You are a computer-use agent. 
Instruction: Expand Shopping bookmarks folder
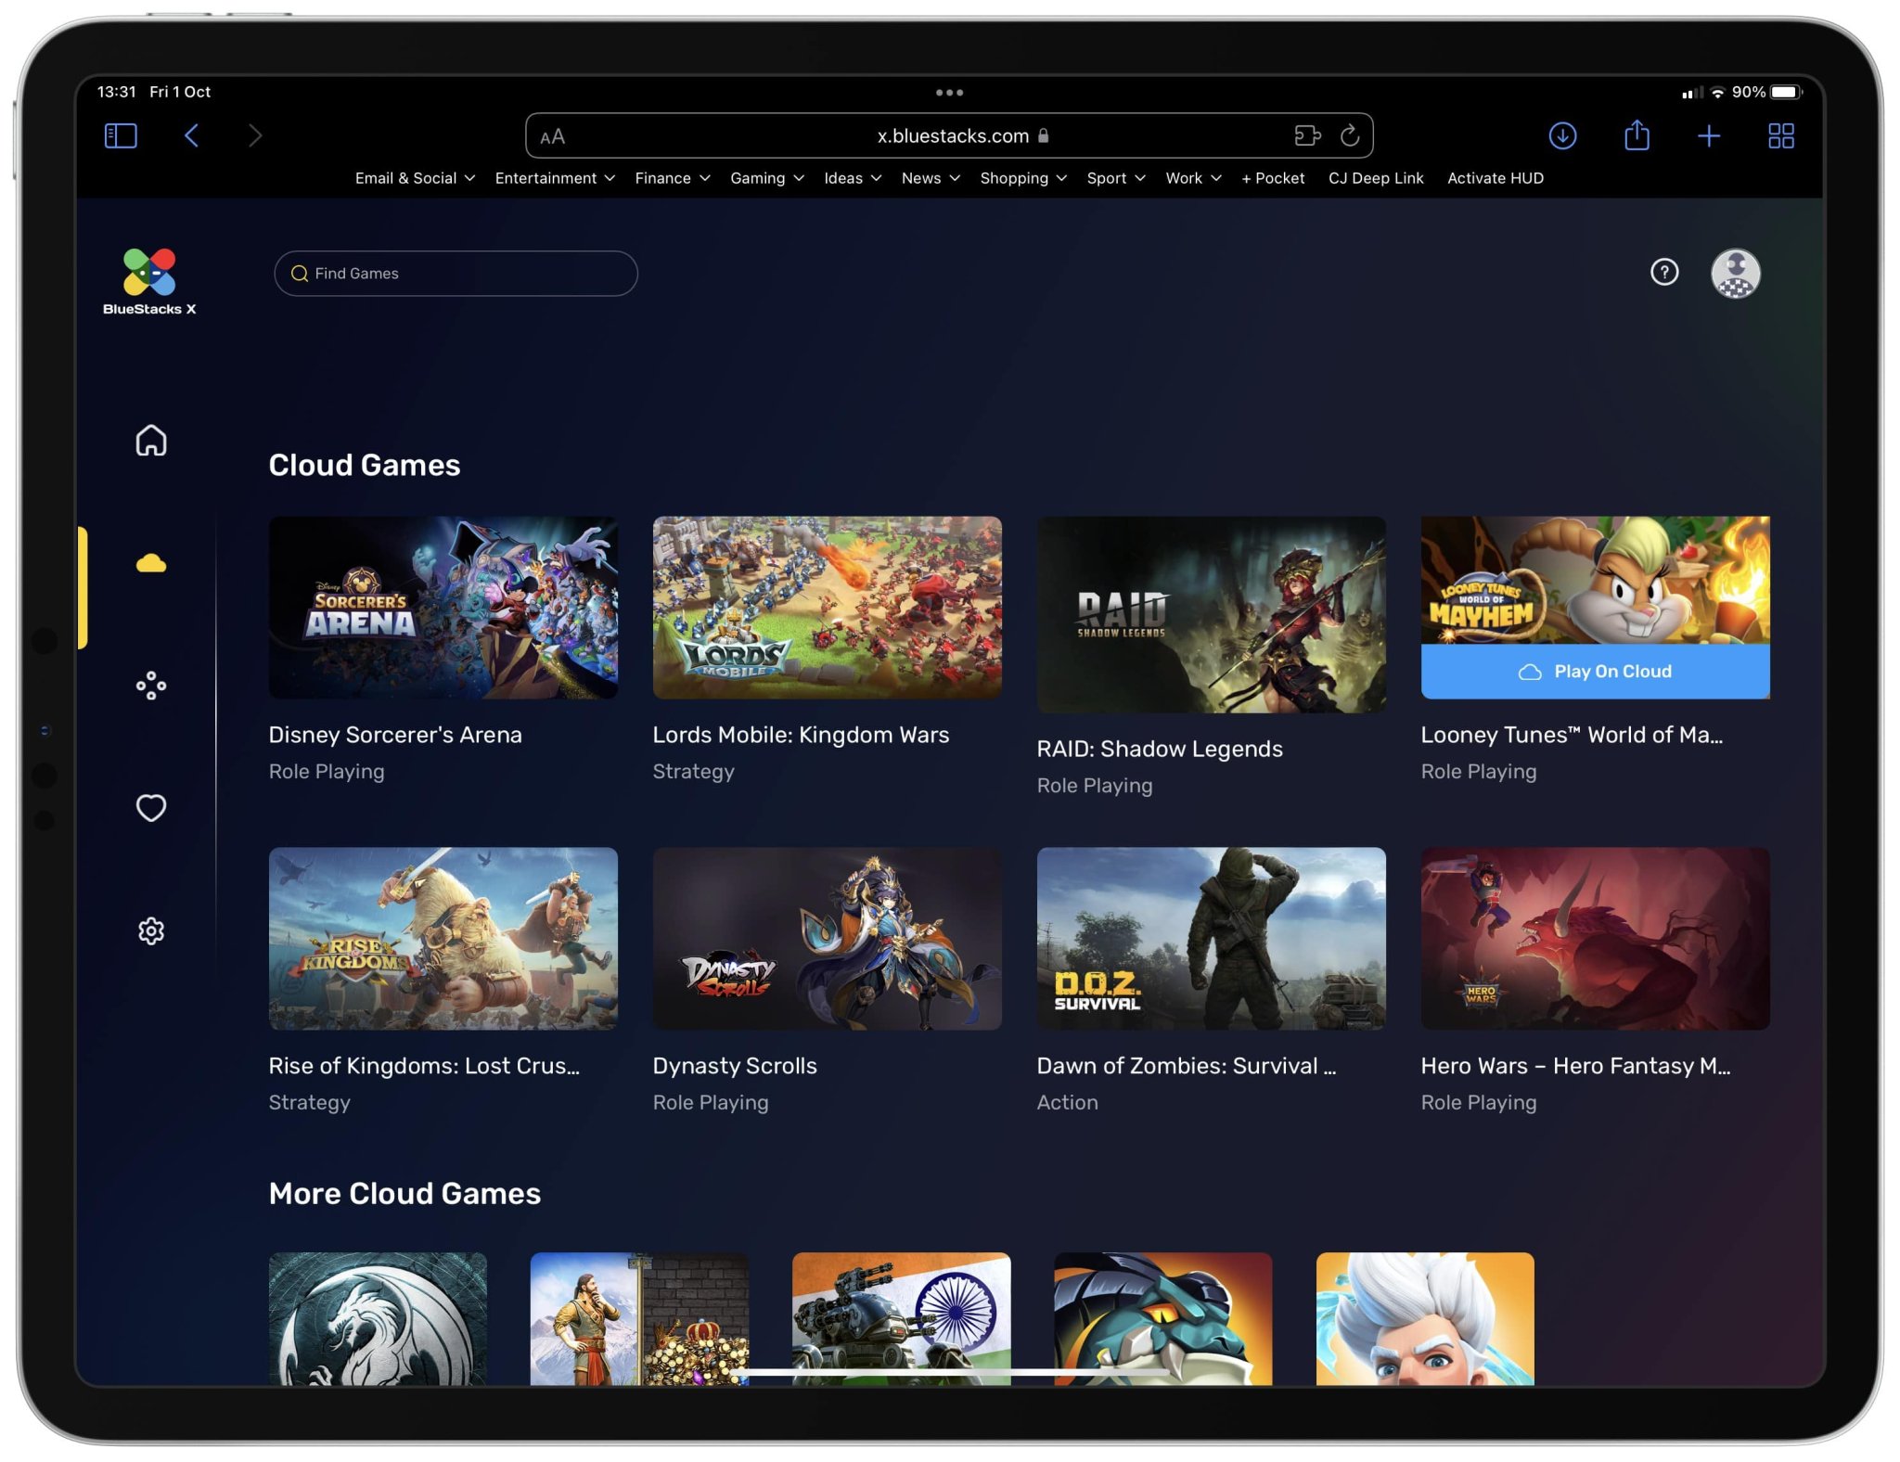[x=1023, y=178]
